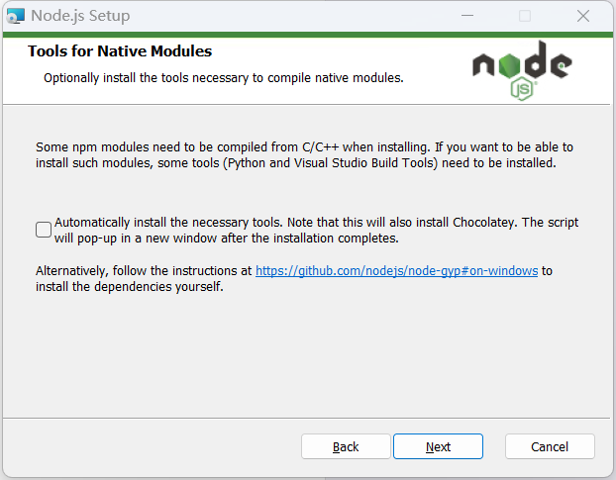Cancel the Node.js setup
This screenshot has height=480, width=616.
[x=550, y=446]
